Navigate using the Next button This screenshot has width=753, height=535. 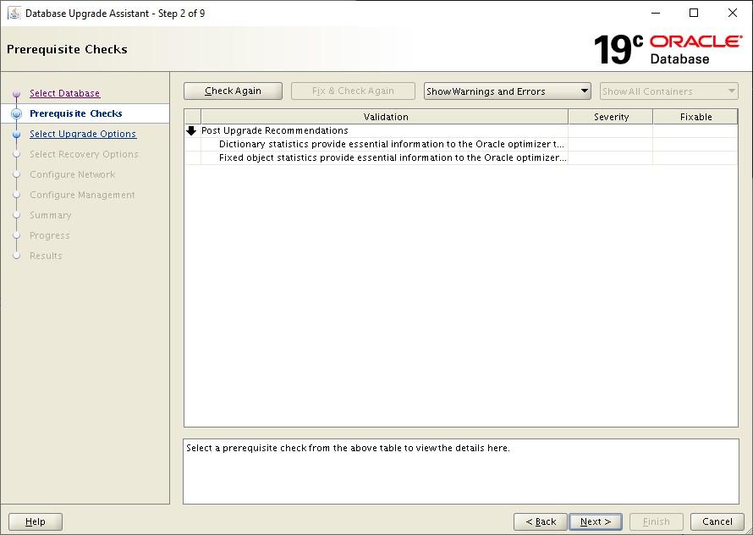pos(596,521)
